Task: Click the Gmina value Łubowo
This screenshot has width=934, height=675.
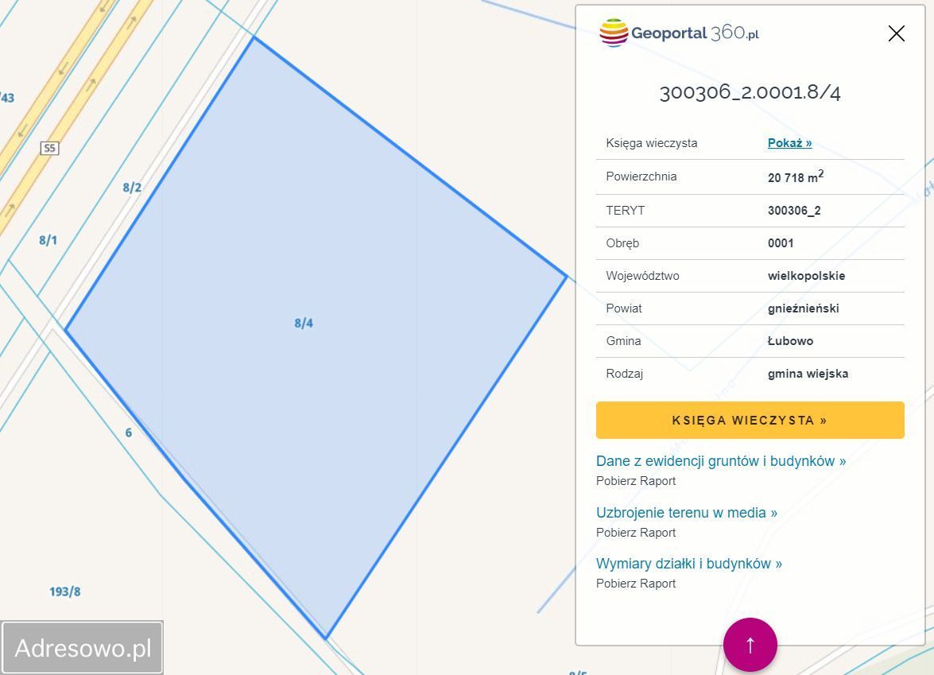Action: point(789,341)
